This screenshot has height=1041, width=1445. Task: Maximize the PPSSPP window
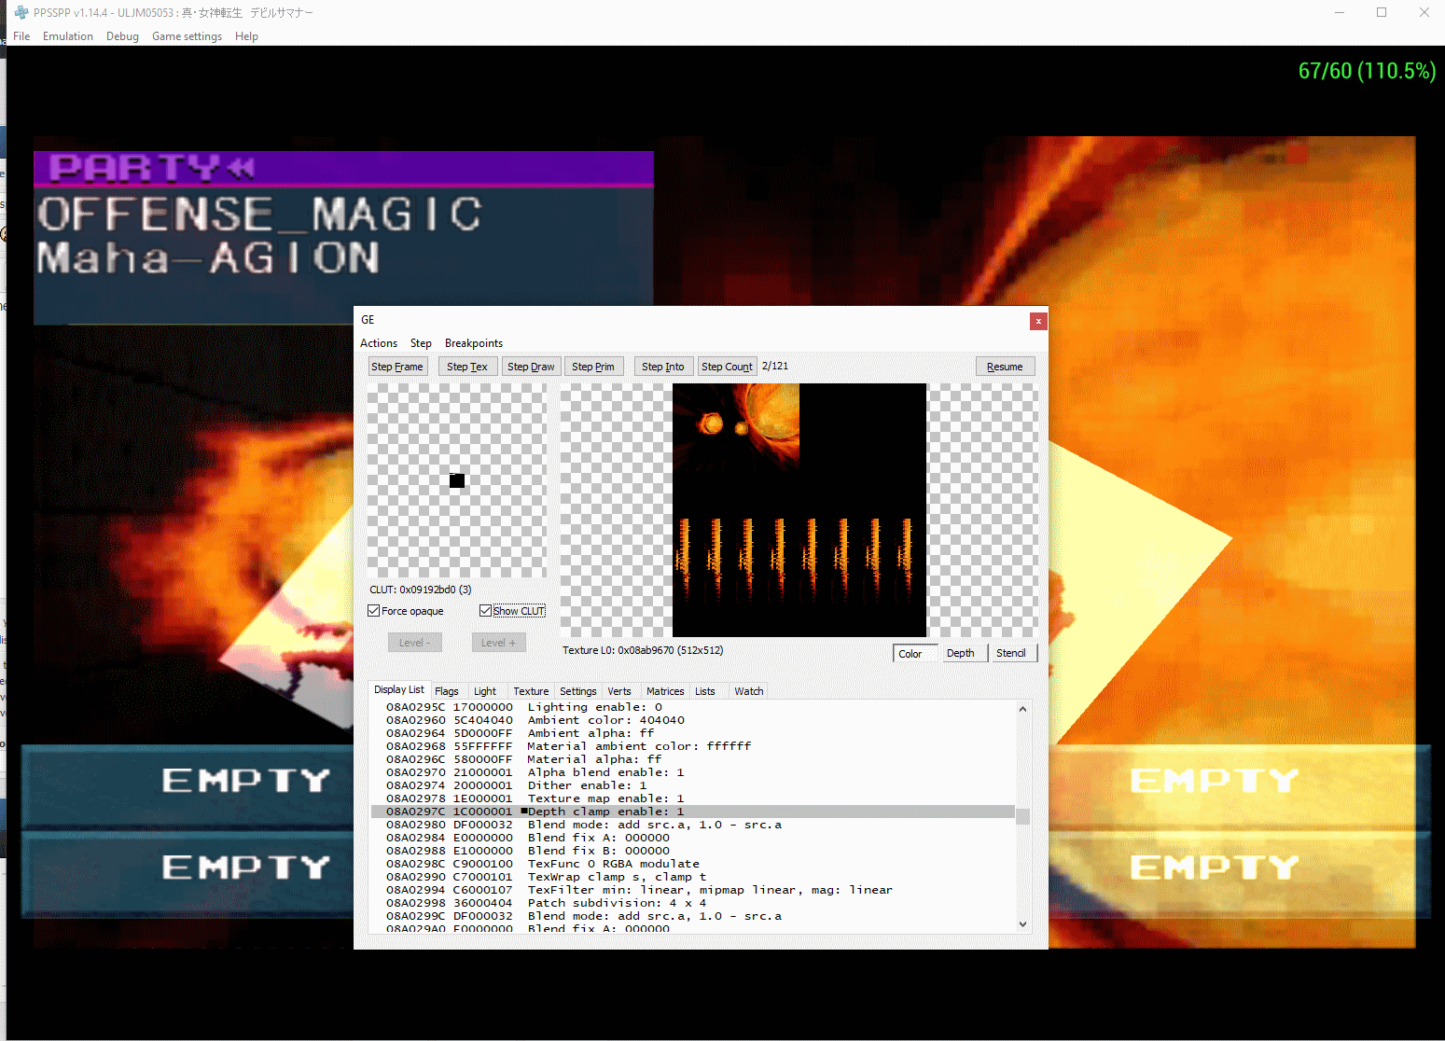pos(1382,12)
